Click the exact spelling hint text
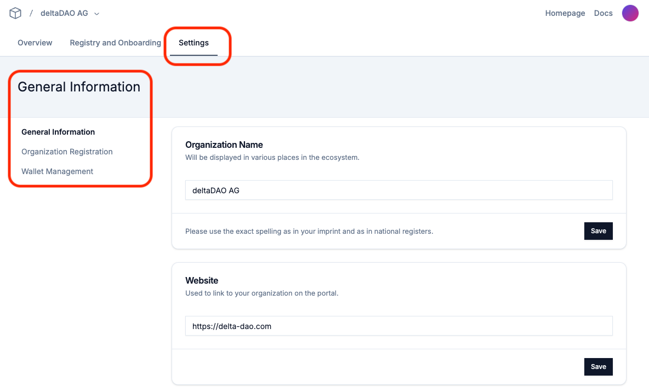This screenshot has height=392, width=649. (309, 232)
